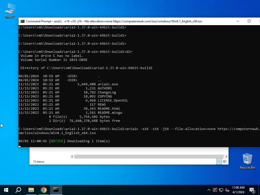Show hidden system tray icons
Screen dimensions: 260x195
[x=209, y=190]
